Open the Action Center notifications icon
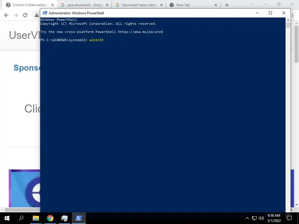 pyautogui.click(x=289, y=218)
